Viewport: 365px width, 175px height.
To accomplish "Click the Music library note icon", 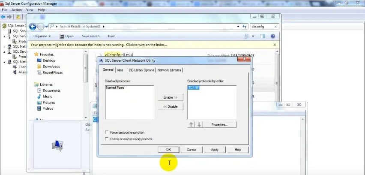I will 39,97.
